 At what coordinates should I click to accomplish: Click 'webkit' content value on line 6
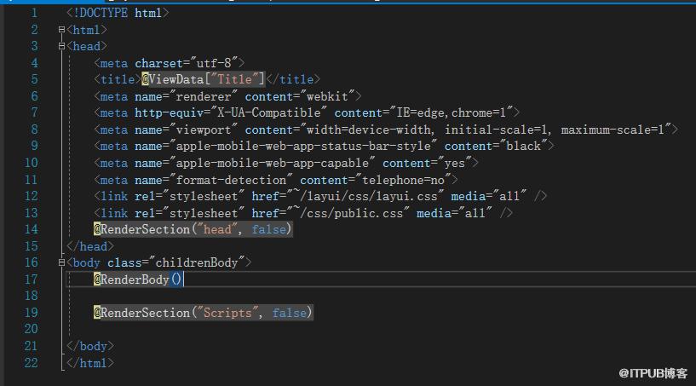coord(327,96)
